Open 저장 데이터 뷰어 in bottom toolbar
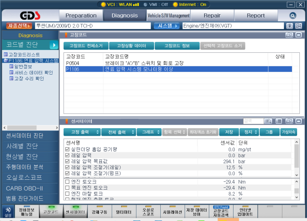 point(197,211)
